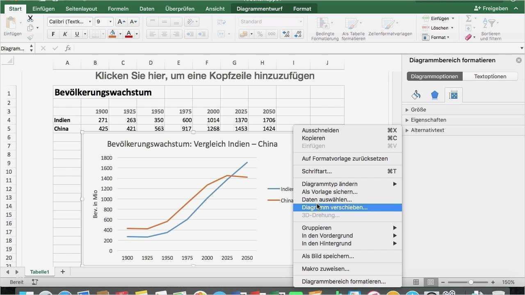Expand the Eigenschaften section
Viewport: 525px width, 295px height.
point(428,120)
